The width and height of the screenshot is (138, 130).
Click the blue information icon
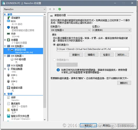click(58, 70)
